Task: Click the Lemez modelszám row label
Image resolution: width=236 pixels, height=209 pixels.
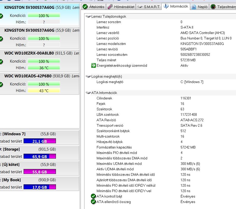Action: 111,44
